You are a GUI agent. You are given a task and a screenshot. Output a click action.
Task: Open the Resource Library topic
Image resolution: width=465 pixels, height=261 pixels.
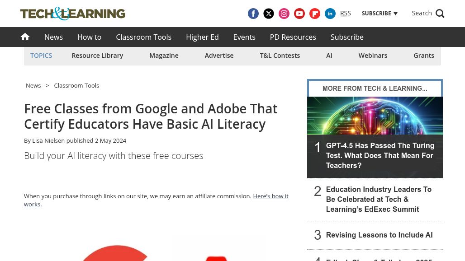click(x=97, y=56)
